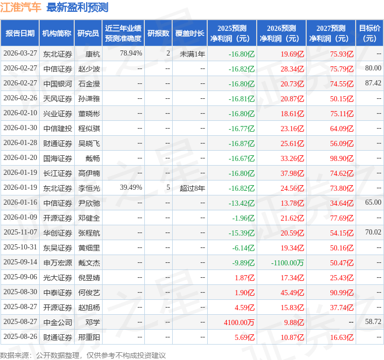384x360 pixels.
Task: Click the 最新盈利预测 heading text
Action: click(x=77, y=7)
